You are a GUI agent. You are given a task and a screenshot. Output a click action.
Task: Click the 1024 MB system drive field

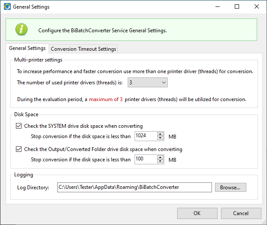[146, 136]
